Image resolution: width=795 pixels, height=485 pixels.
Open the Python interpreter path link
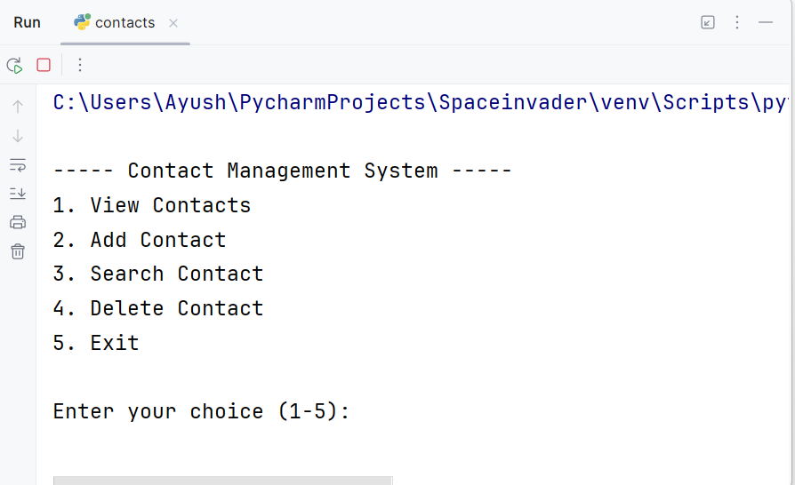pyautogui.click(x=421, y=102)
